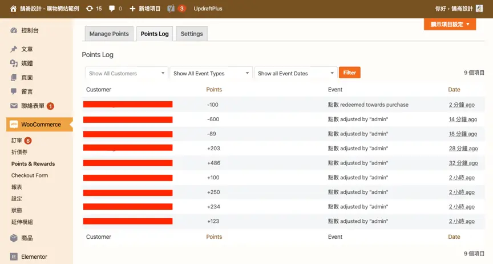Open the updates icon showing 15

coord(90,9)
